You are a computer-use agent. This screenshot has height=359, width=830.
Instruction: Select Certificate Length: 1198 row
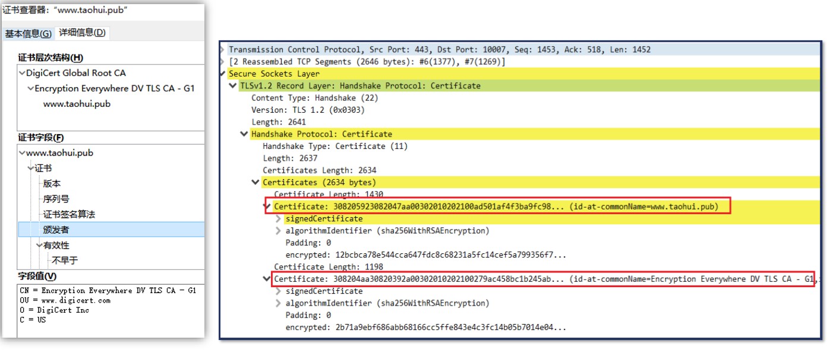[x=329, y=267]
